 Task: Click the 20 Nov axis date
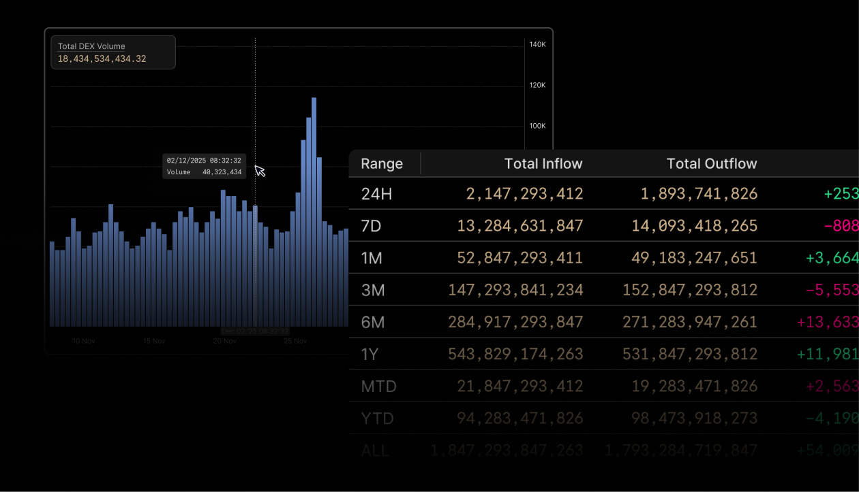tap(225, 341)
